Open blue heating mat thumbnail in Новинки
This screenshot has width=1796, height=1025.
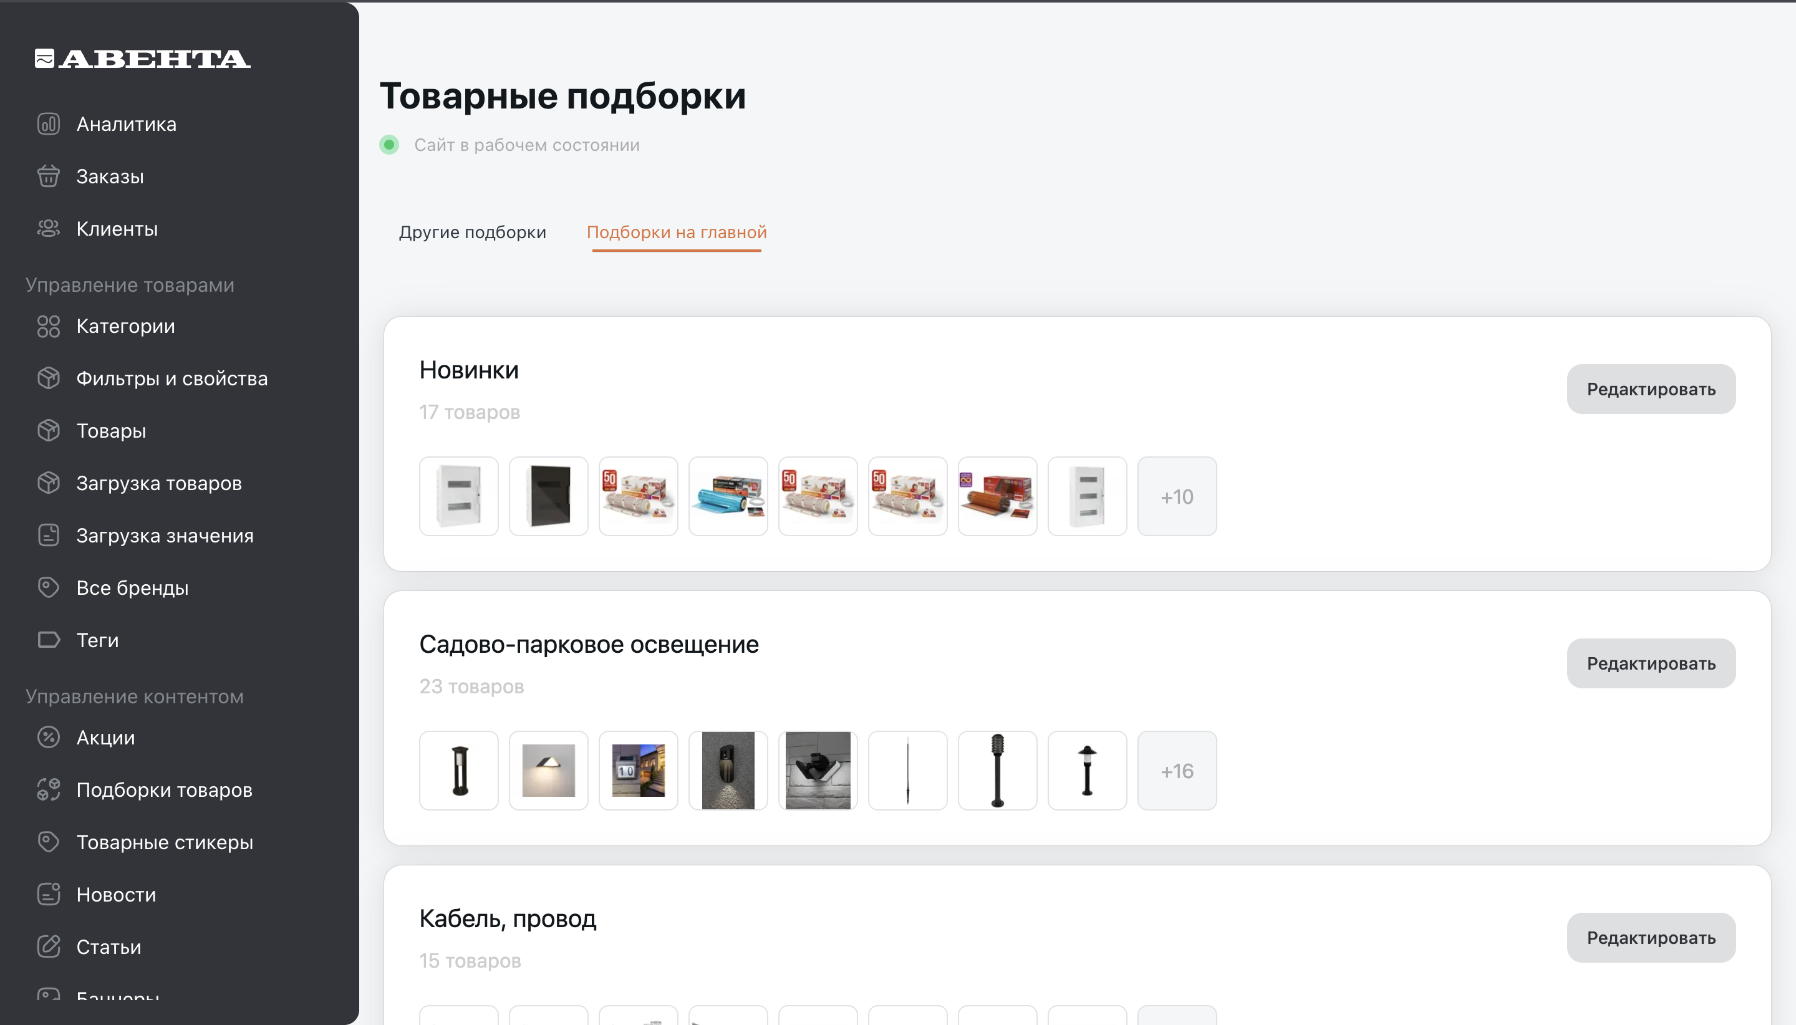[x=728, y=496]
